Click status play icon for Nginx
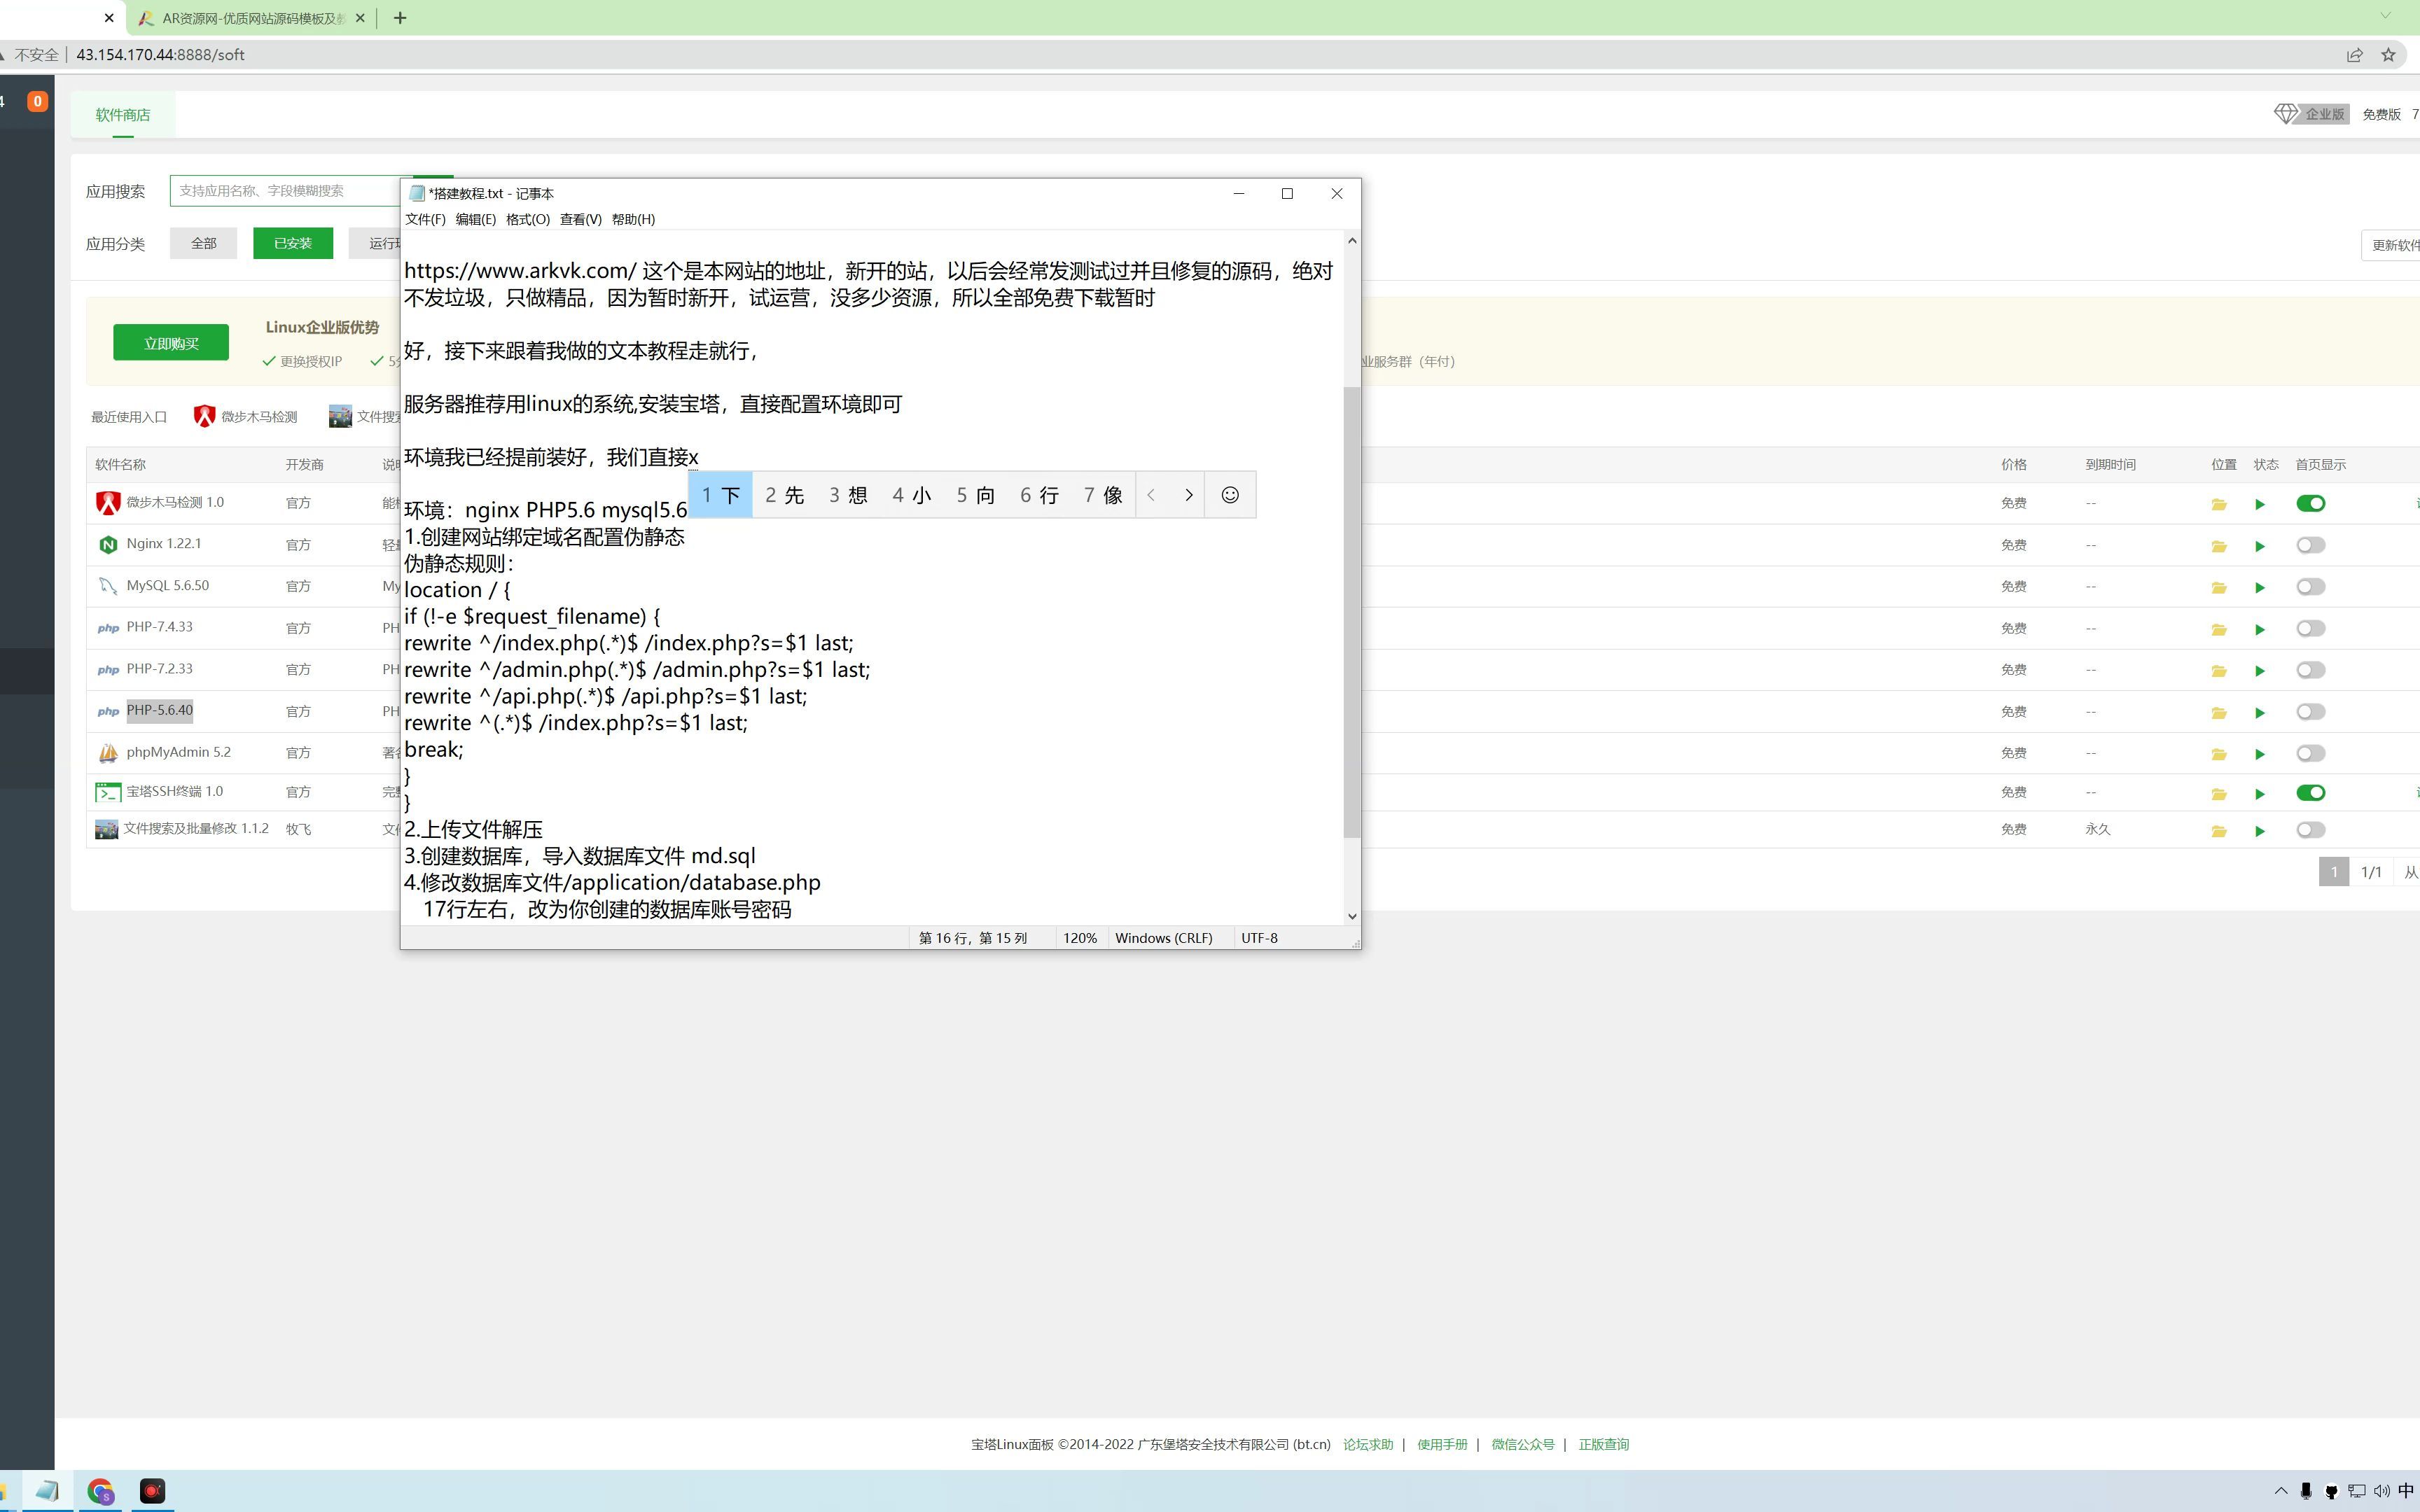 click(x=2260, y=546)
